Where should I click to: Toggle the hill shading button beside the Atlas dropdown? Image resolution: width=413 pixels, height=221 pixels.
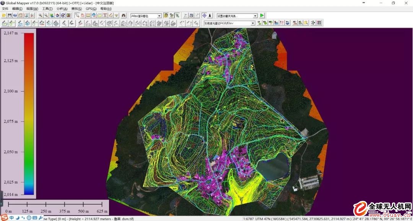[166, 16]
